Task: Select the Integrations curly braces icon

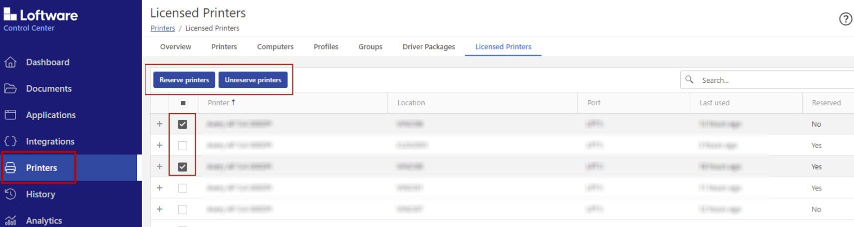Action: [x=10, y=142]
